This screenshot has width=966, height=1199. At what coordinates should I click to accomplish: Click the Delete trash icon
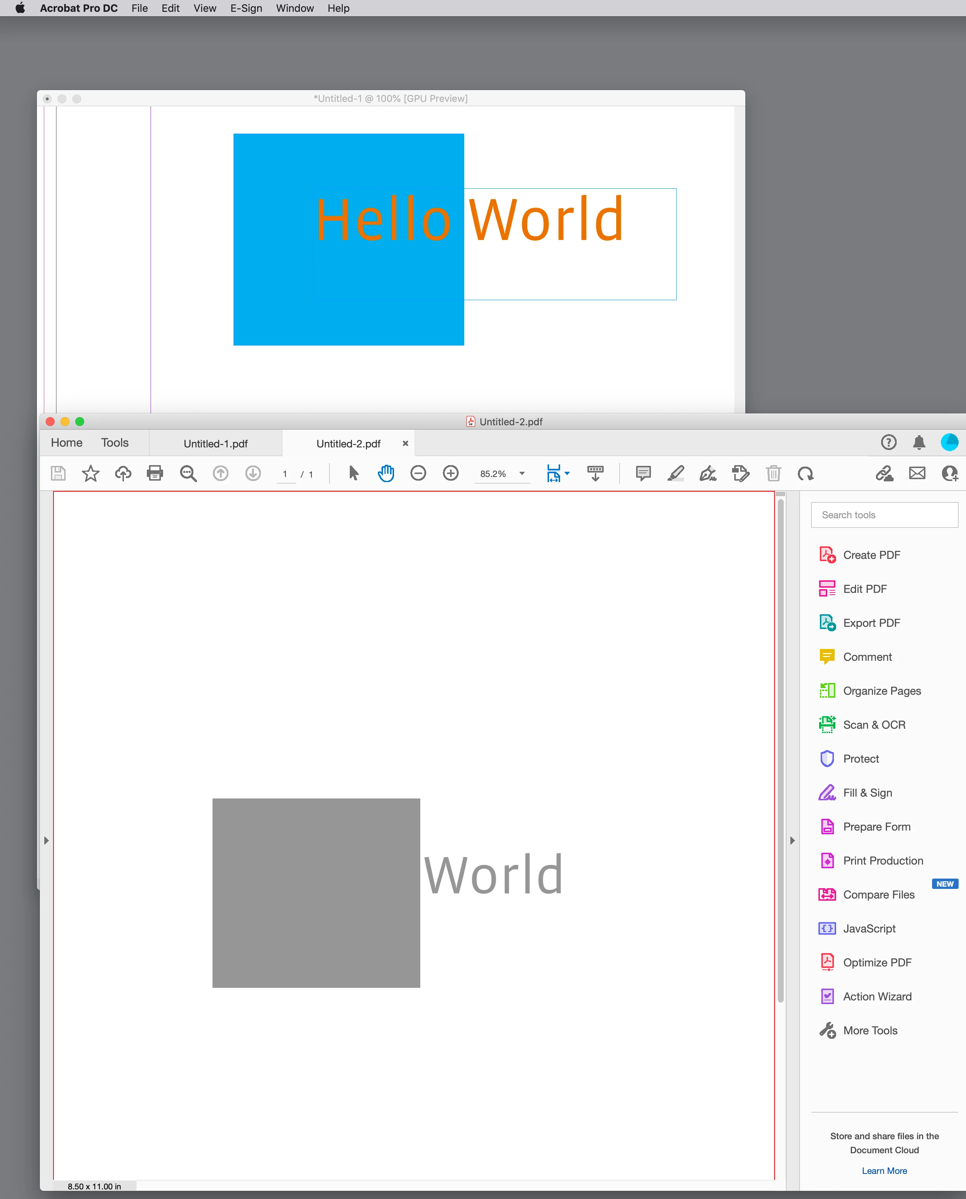(x=773, y=473)
